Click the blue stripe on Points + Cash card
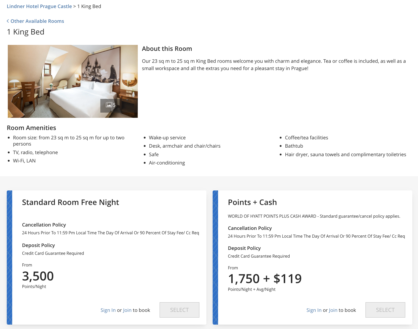The image size is (418, 329). pyautogui.click(x=215, y=257)
